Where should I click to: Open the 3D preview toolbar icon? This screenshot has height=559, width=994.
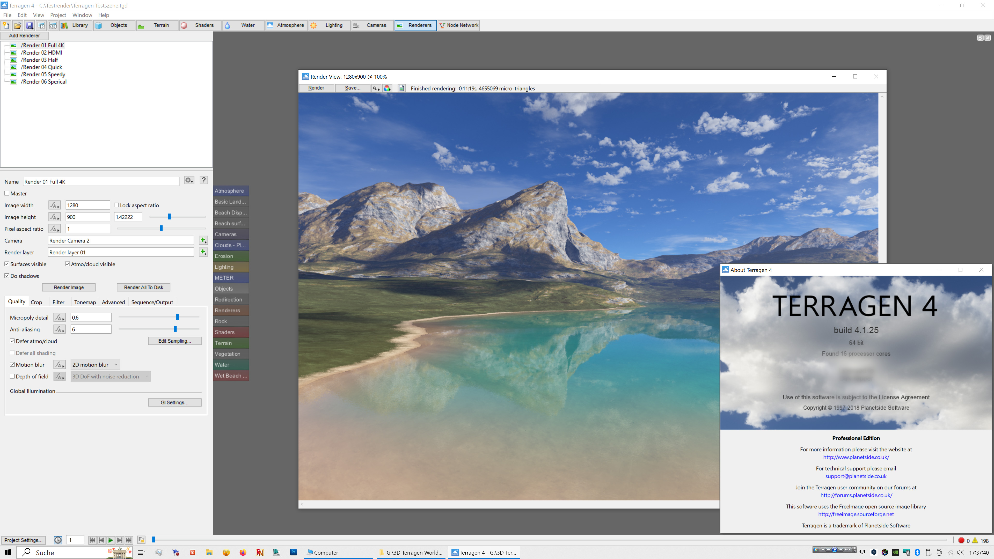click(53, 25)
